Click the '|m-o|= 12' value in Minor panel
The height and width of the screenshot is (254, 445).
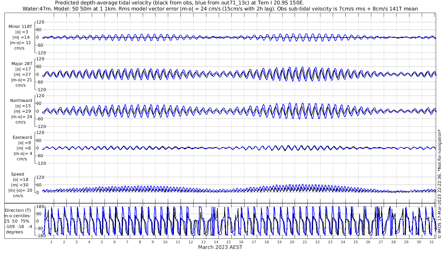click(20, 43)
